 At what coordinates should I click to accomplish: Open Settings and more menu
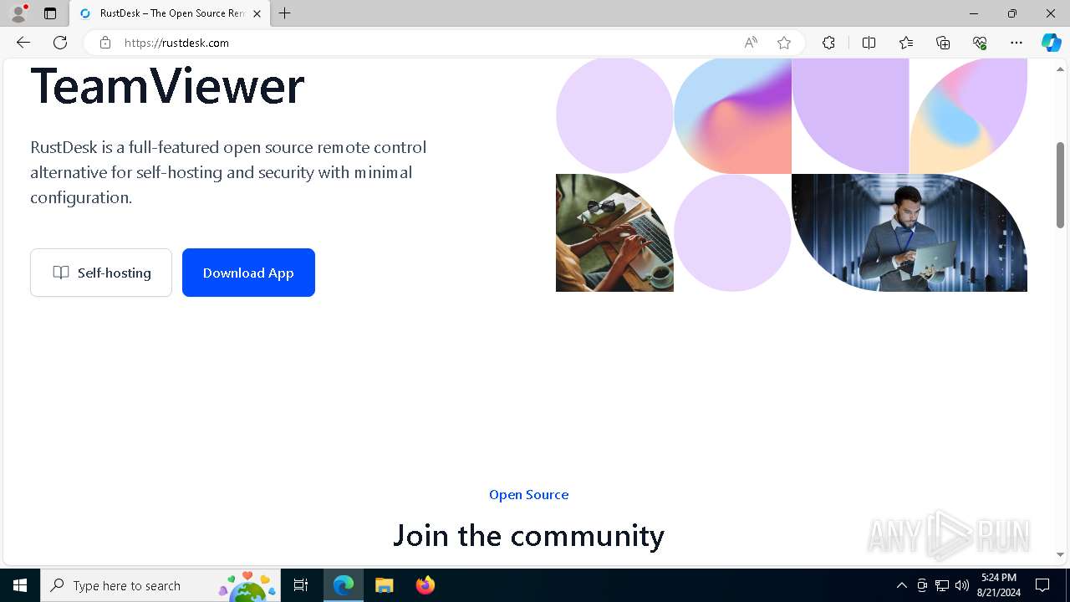1016,43
